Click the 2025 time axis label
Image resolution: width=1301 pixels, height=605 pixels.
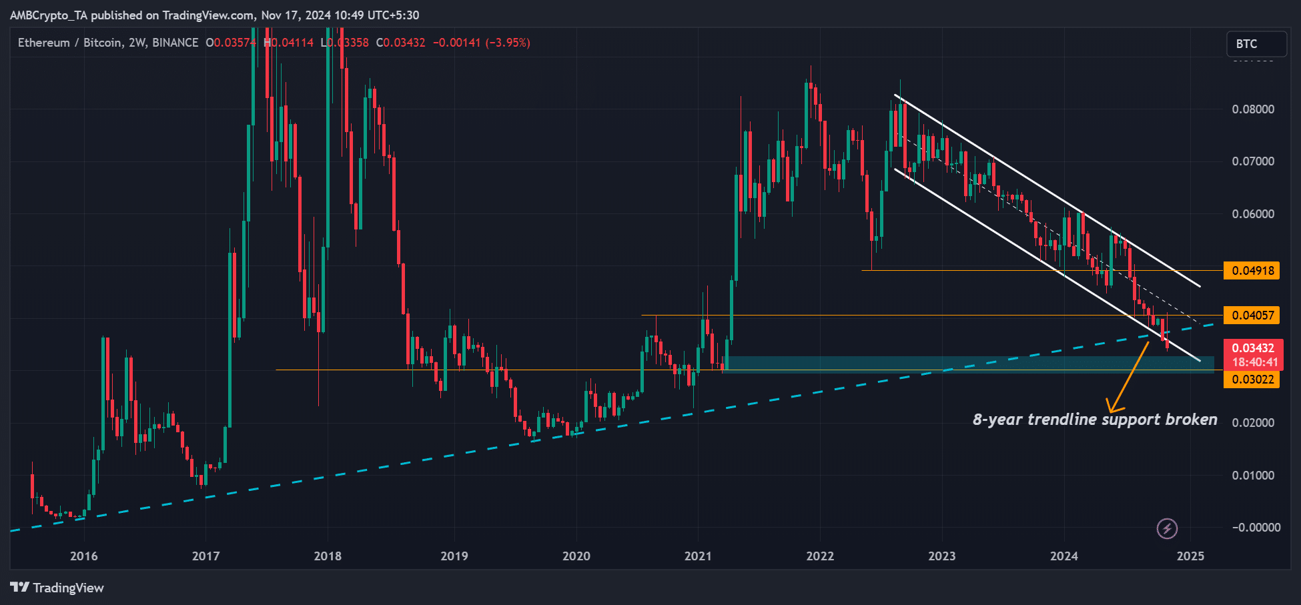(1191, 556)
